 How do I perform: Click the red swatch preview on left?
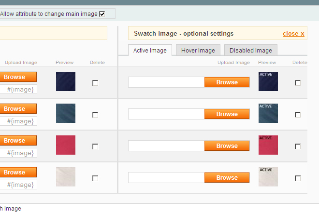(66, 145)
